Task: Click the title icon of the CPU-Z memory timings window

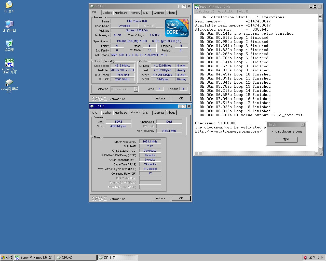Action: click(92, 106)
